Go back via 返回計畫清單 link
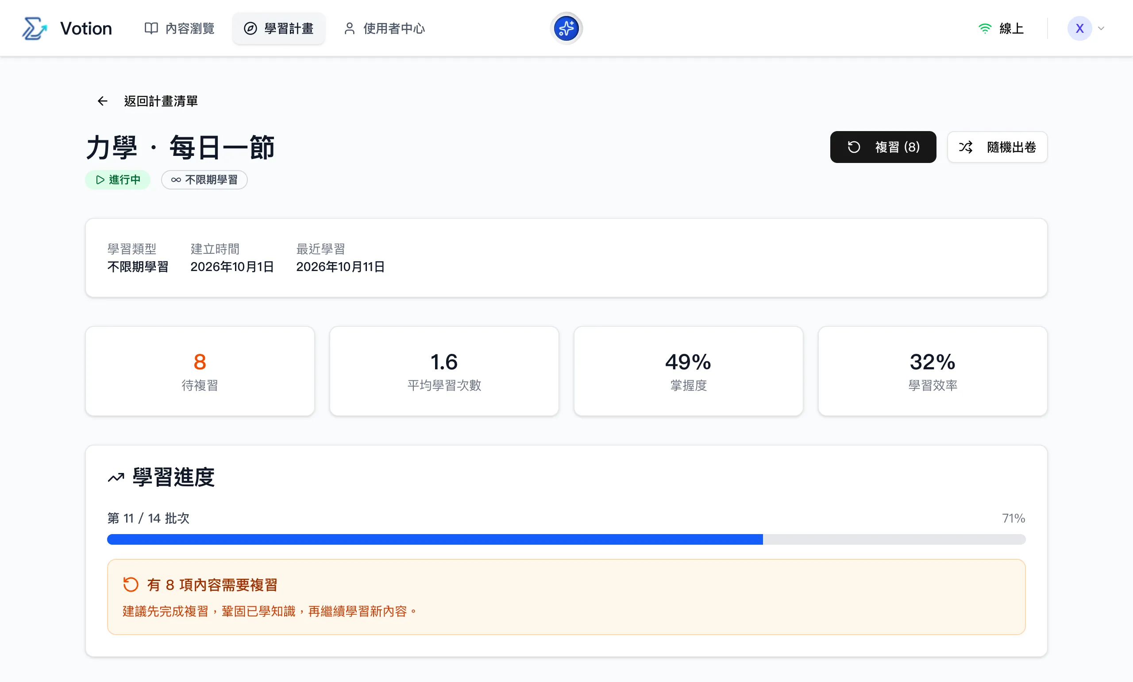The image size is (1133, 682). (x=161, y=101)
